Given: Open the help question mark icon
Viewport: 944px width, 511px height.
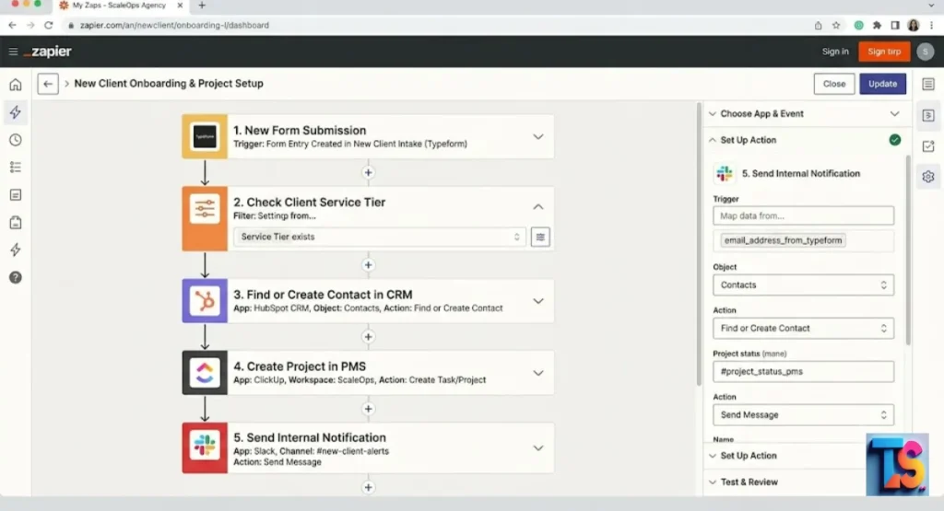Looking at the screenshot, I should (16, 277).
